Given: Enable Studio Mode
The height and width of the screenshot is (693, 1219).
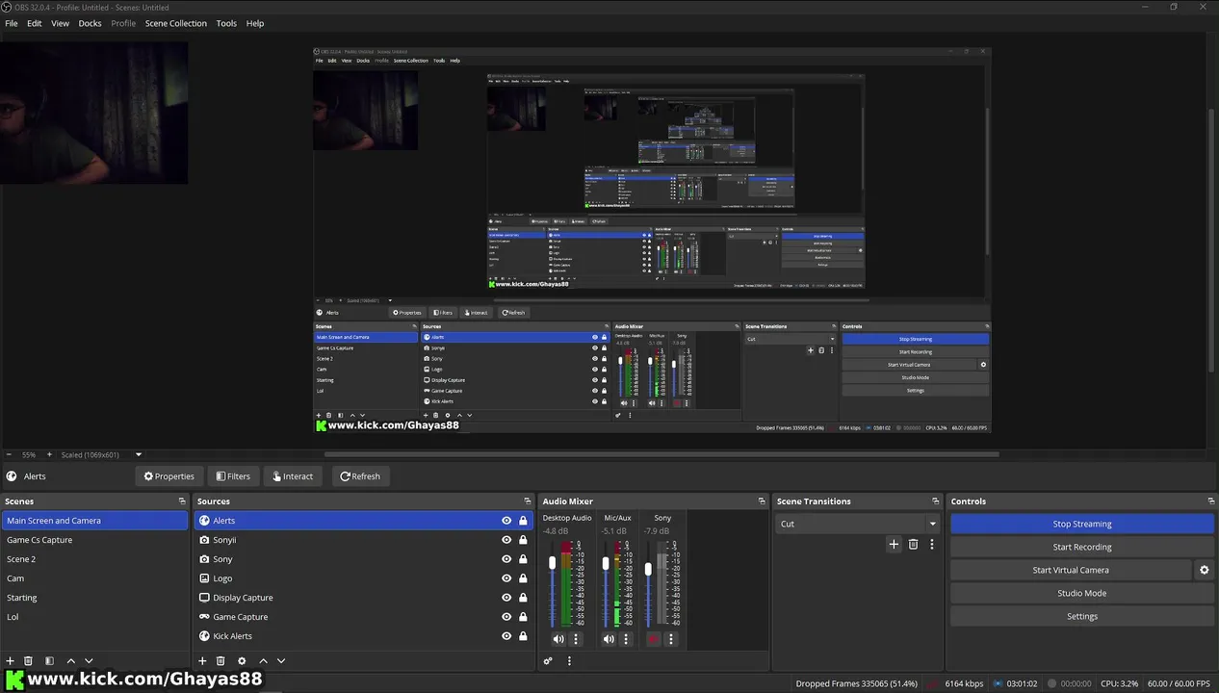Looking at the screenshot, I should [1082, 593].
